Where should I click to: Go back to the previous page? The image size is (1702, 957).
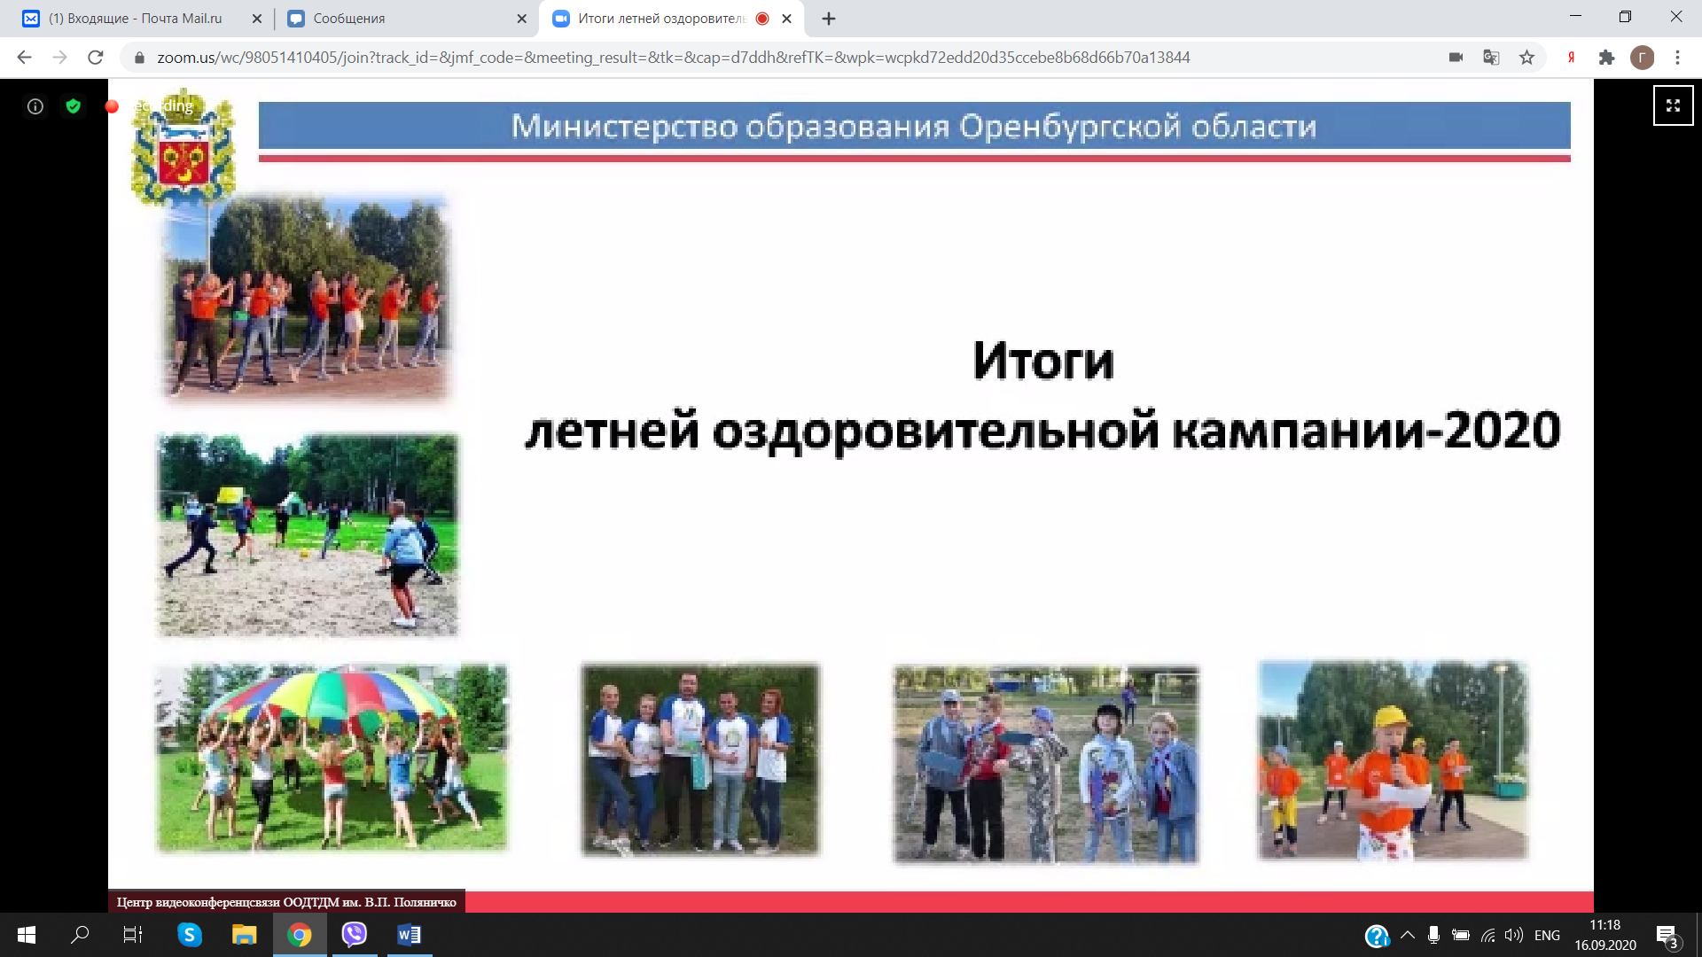pos(24,58)
